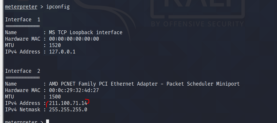Click the MTU value 1500
The width and height of the screenshot is (277, 123).
tap(55, 97)
